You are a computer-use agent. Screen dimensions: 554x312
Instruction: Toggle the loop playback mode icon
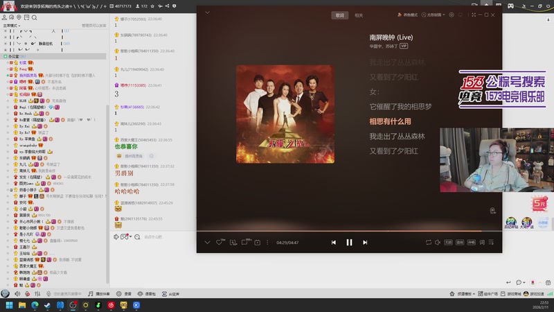tap(428, 242)
